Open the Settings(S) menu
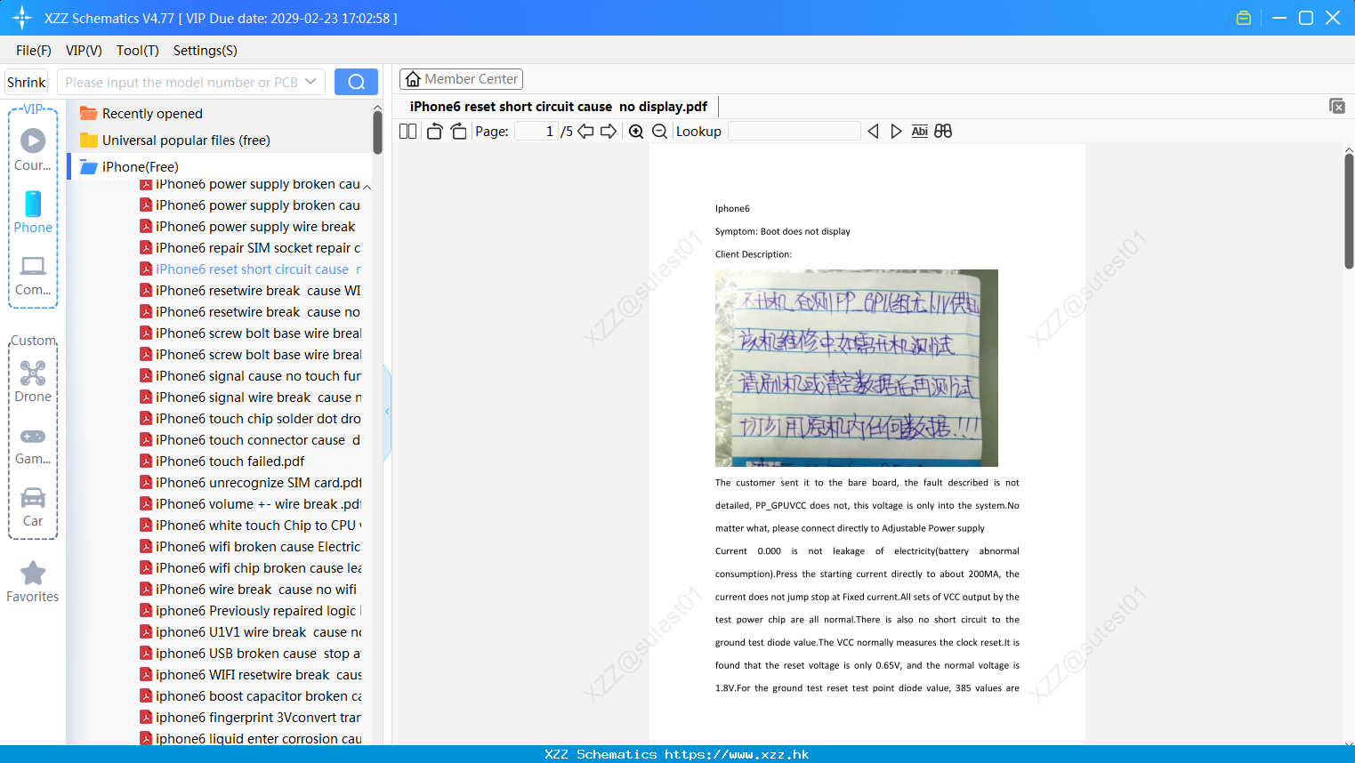 [x=206, y=51]
